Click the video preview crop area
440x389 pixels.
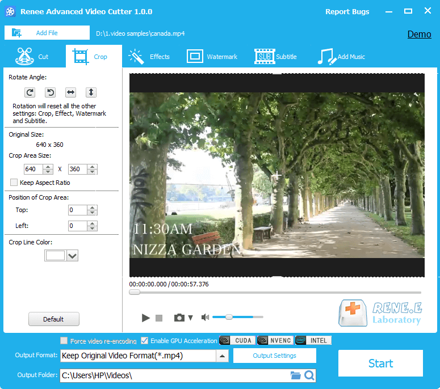click(x=276, y=175)
